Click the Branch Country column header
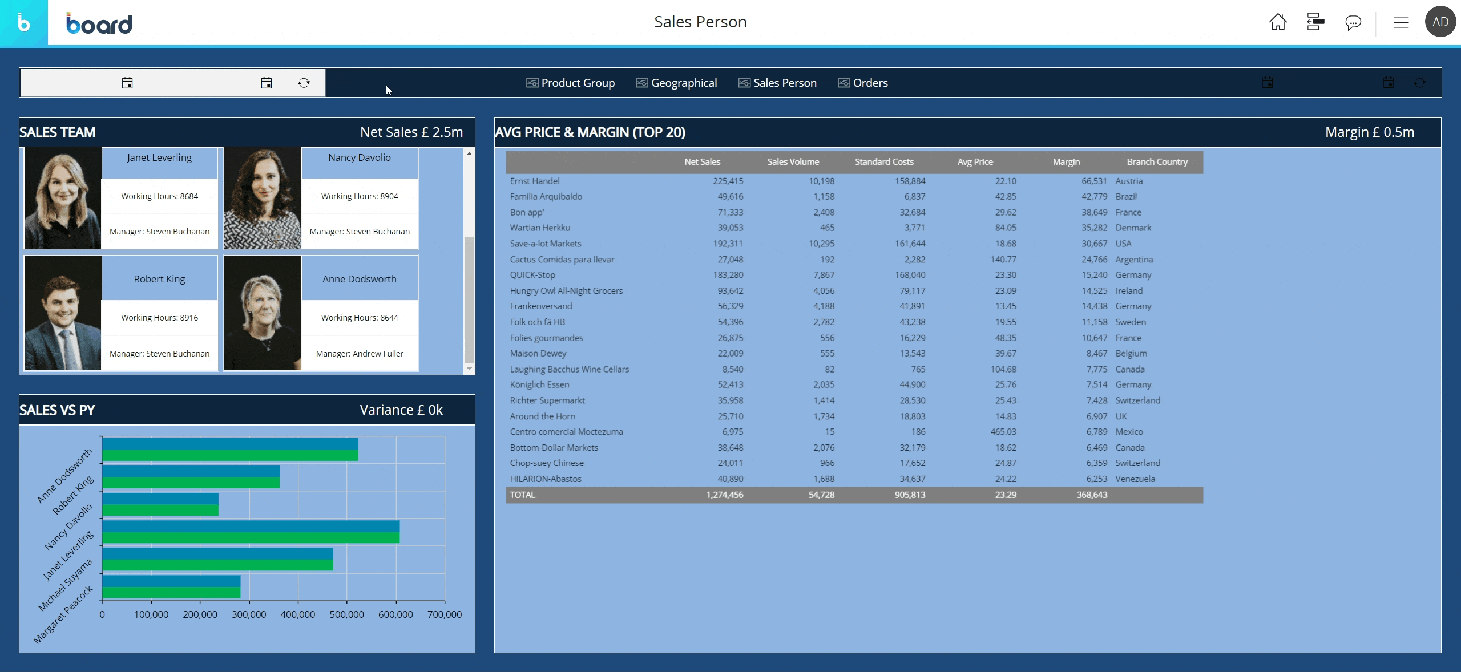Image resolution: width=1461 pixels, height=672 pixels. click(x=1157, y=162)
